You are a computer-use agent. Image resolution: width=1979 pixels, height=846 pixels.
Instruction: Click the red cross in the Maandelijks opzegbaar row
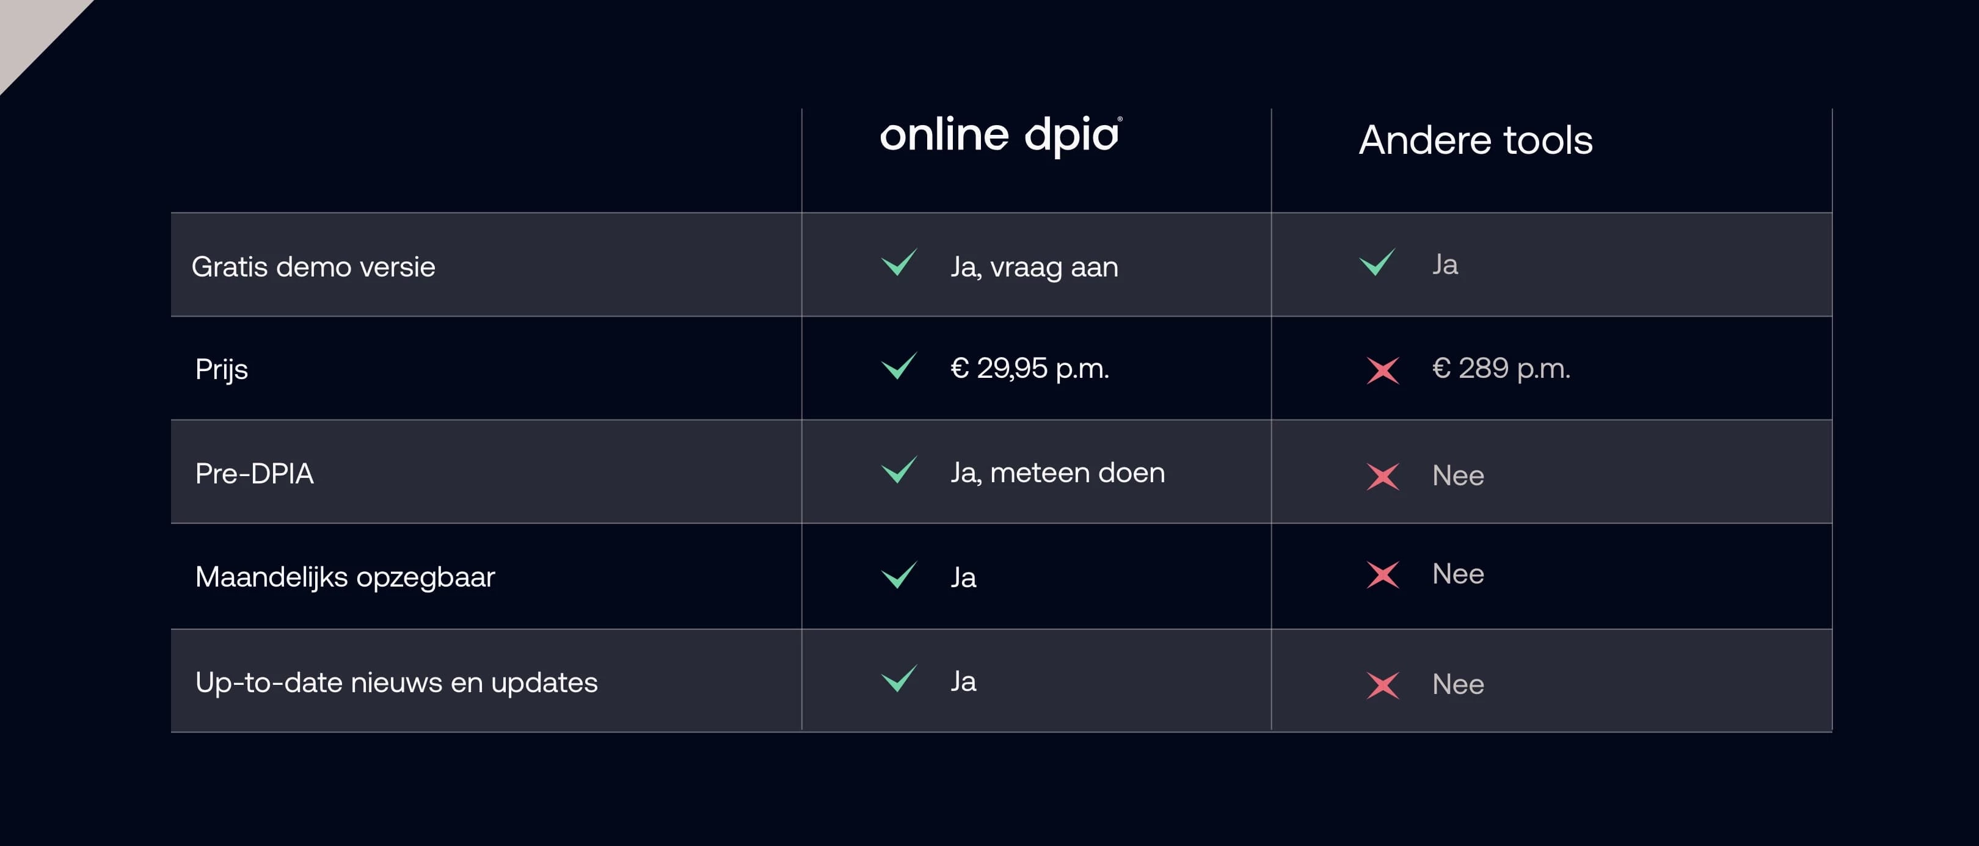tap(1383, 575)
